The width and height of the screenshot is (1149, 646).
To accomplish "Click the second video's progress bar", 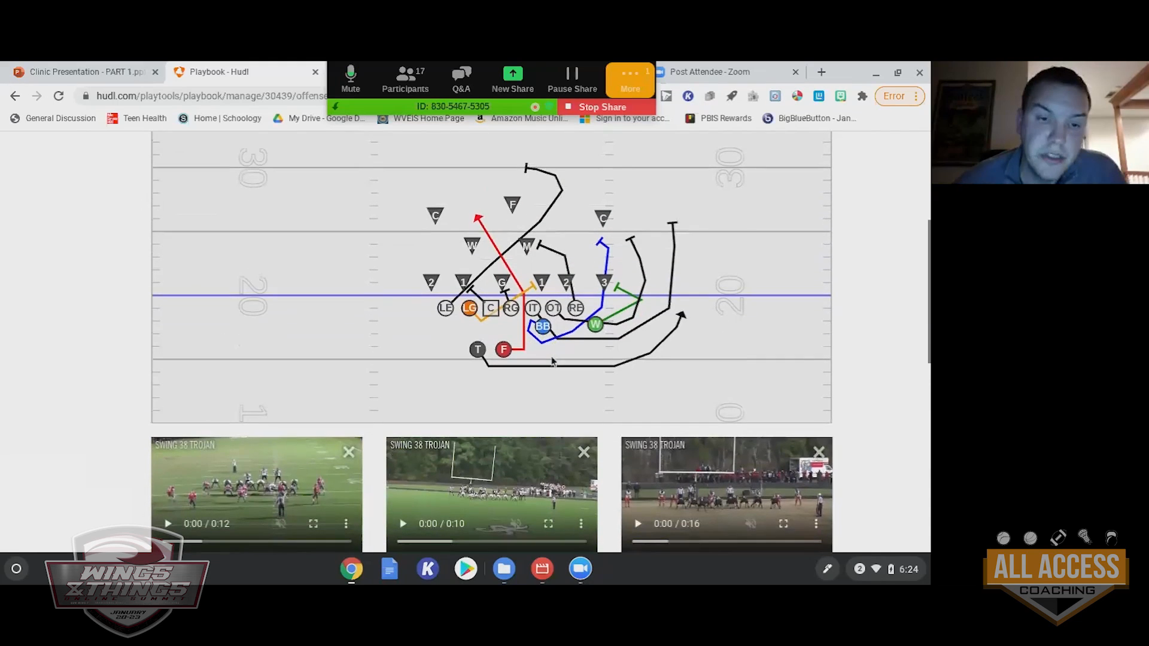I will coord(491,541).
